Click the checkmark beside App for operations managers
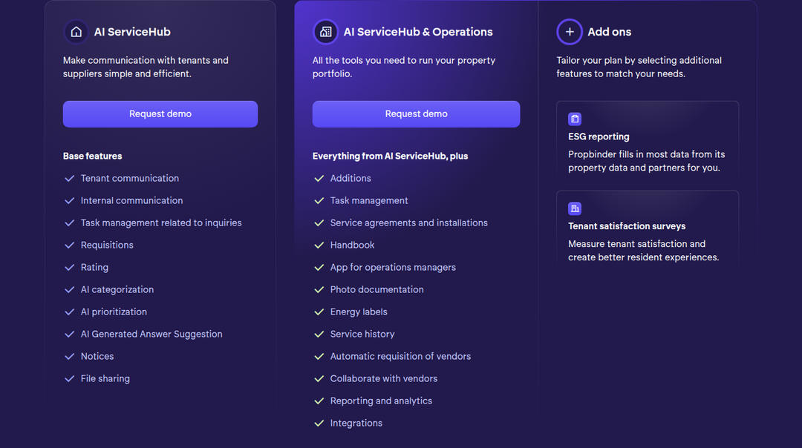Screen dimensions: 802x448 [x=319, y=267]
